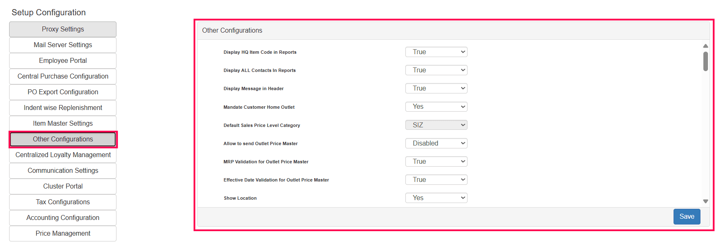Go to Tax Configurations
The width and height of the screenshot is (727, 246).
(63, 202)
